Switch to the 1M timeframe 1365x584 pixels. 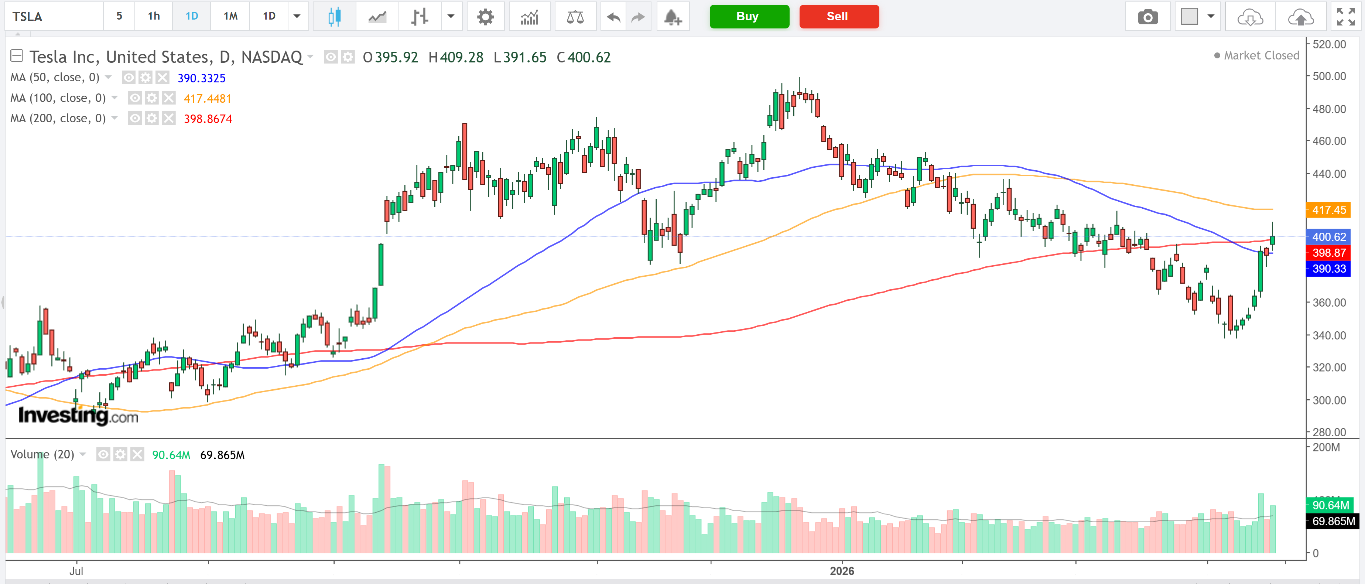pyautogui.click(x=229, y=16)
